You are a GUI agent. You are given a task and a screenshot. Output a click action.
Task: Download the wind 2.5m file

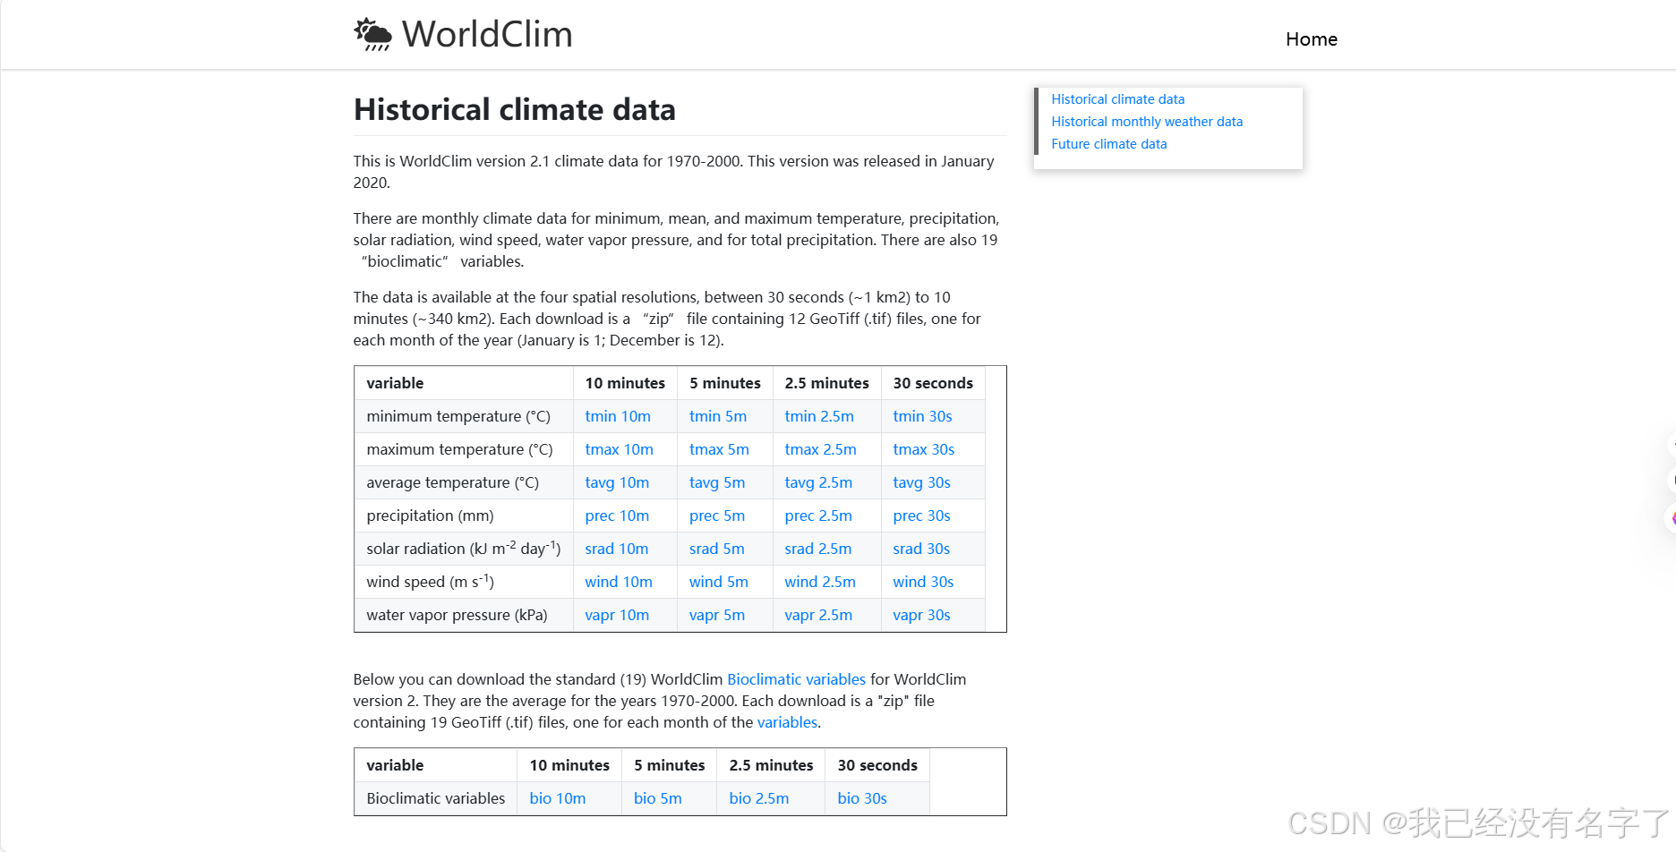pyautogui.click(x=820, y=582)
